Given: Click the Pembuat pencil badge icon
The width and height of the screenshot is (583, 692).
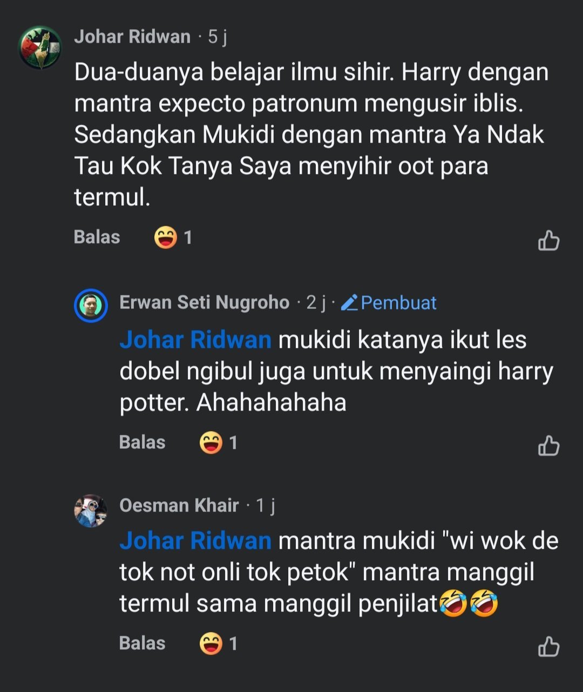Looking at the screenshot, I should pos(350,303).
